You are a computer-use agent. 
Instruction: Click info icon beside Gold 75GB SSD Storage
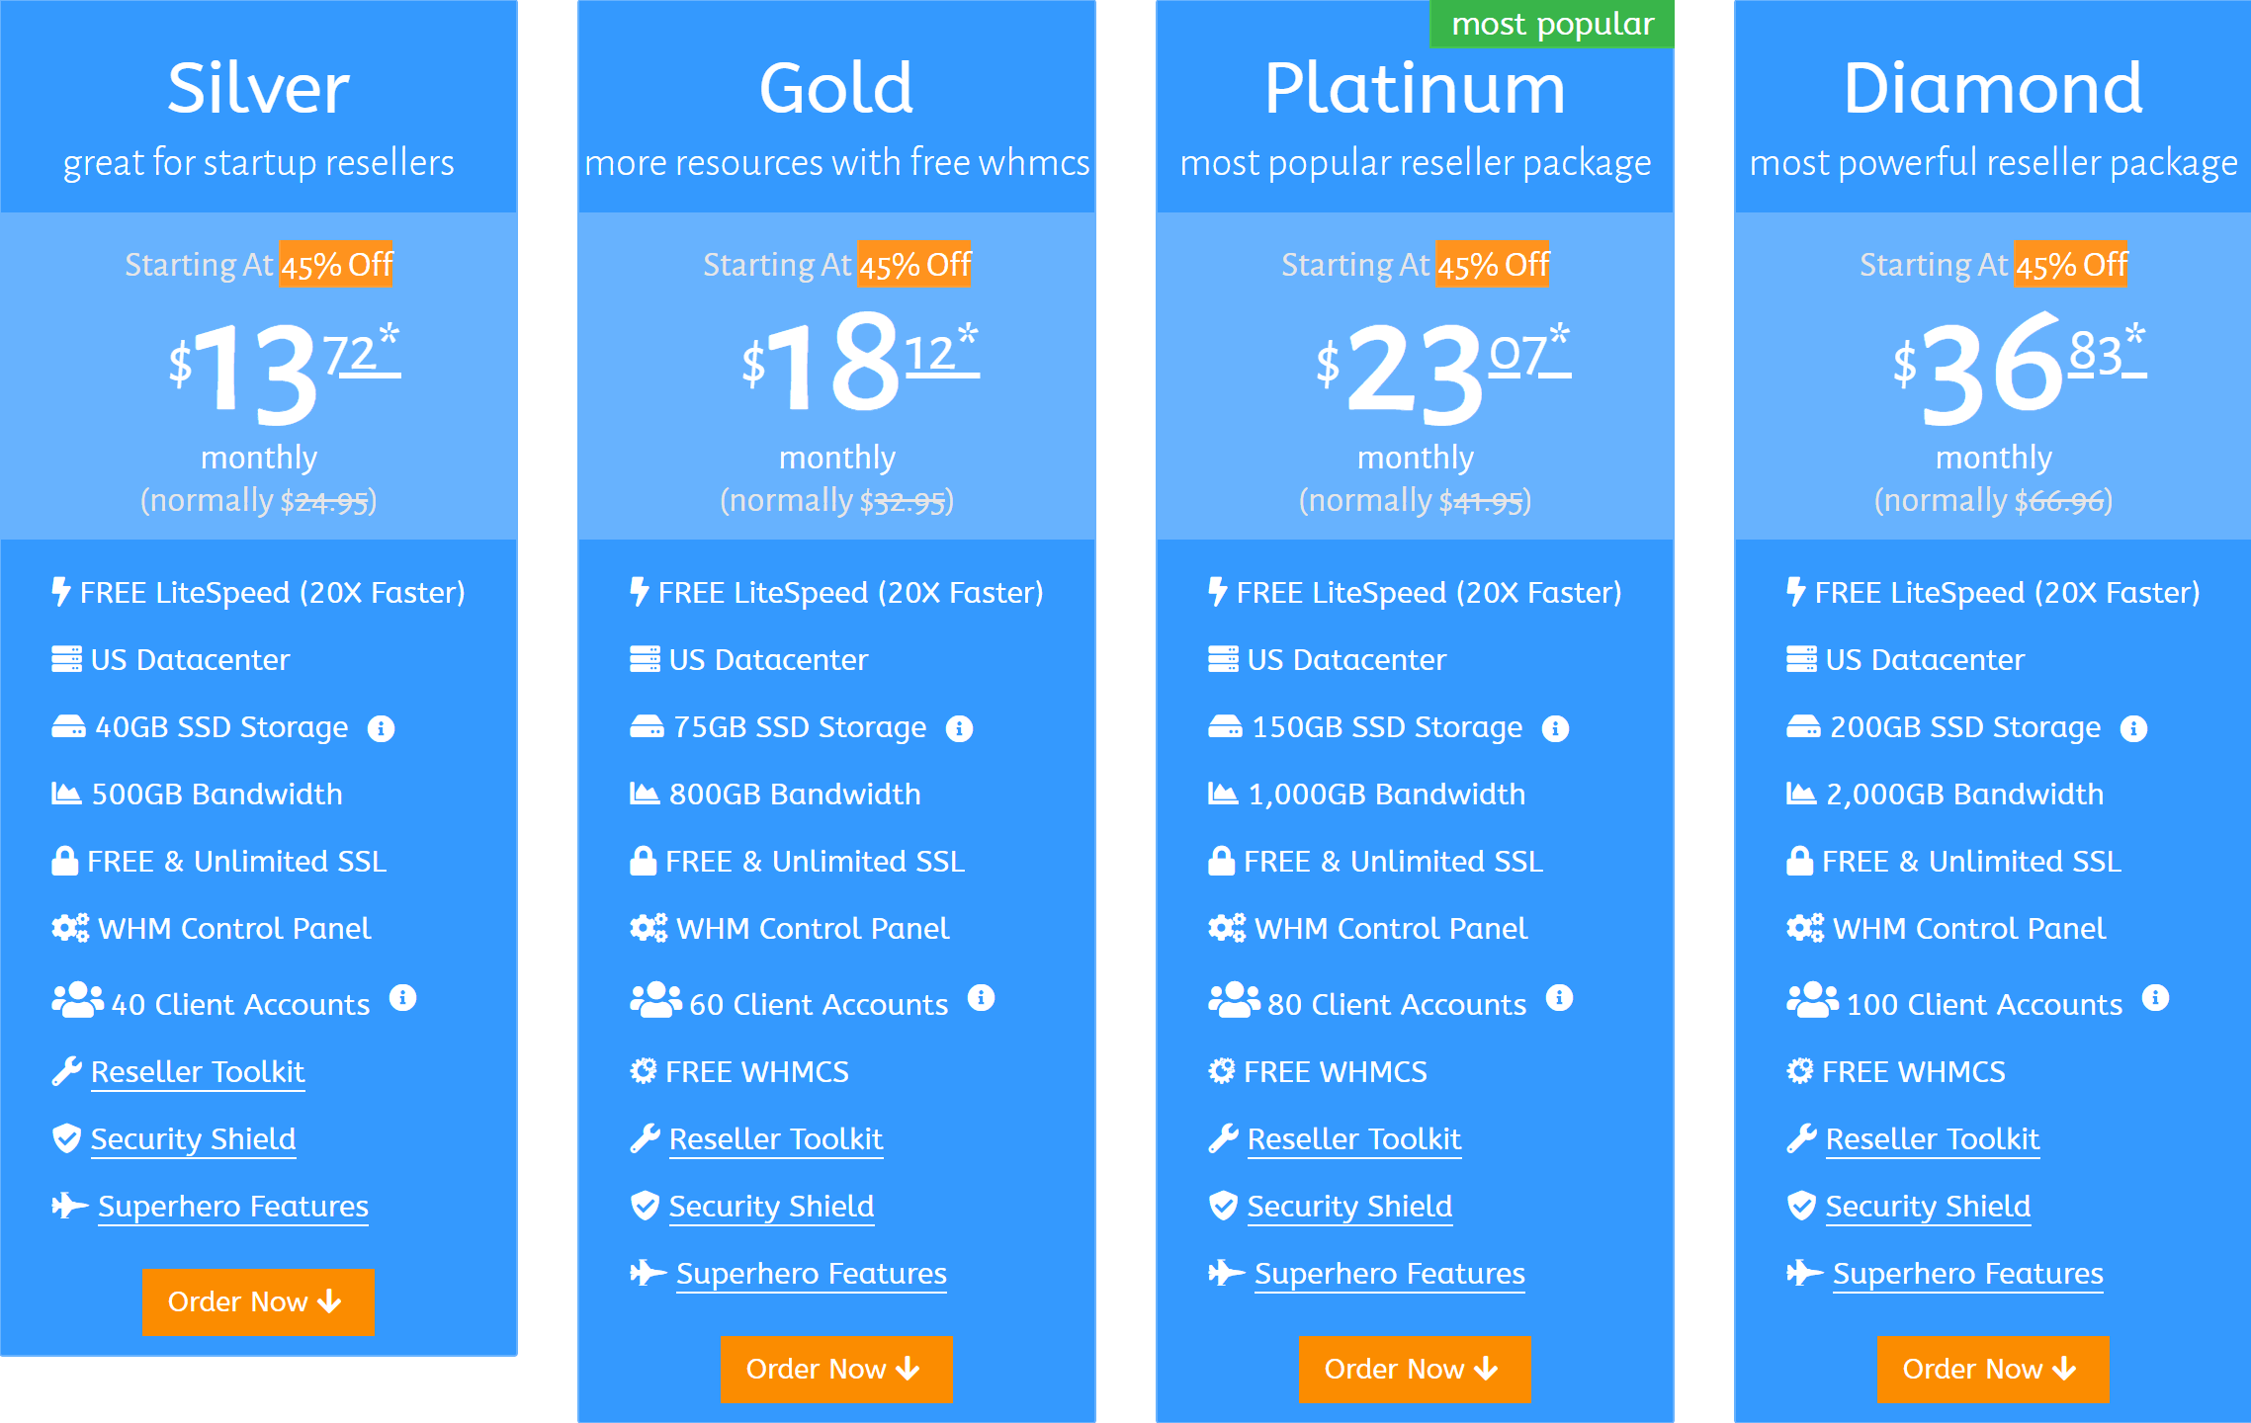pos(959,729)
